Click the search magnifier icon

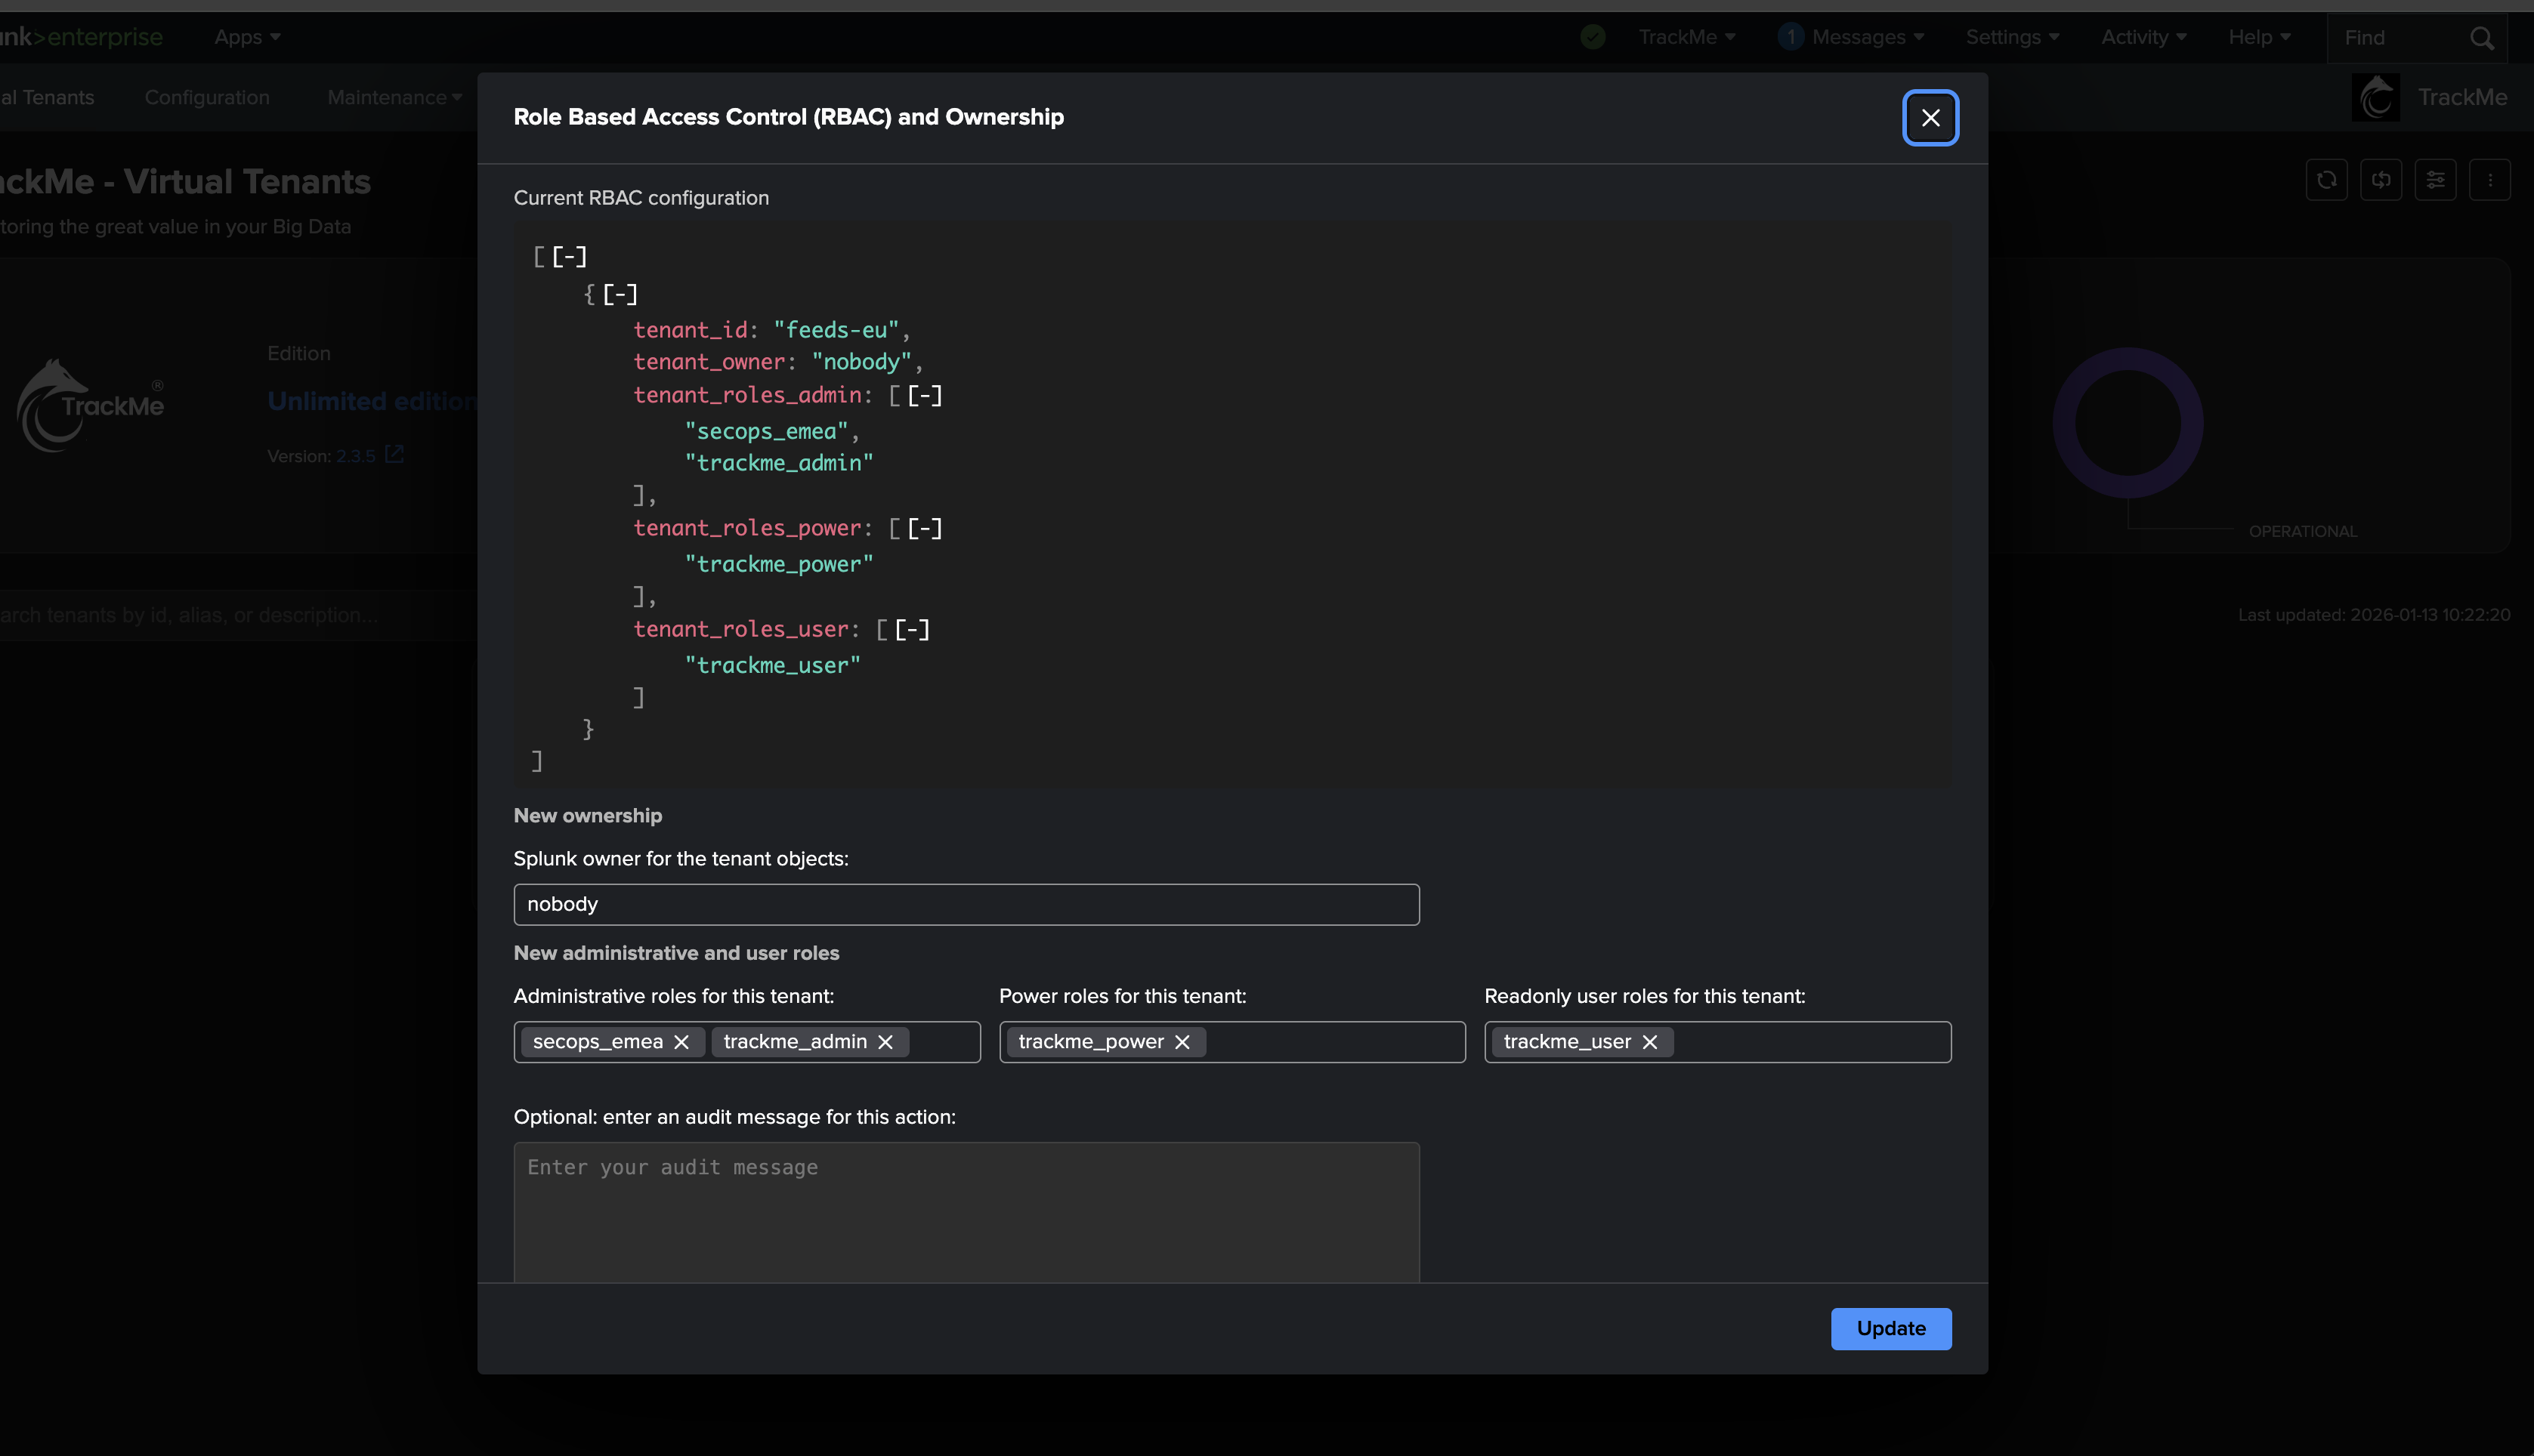click(2481, 38)
